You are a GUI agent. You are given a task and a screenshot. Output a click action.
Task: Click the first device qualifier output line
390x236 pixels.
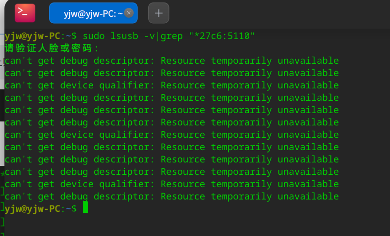point(171,85)
